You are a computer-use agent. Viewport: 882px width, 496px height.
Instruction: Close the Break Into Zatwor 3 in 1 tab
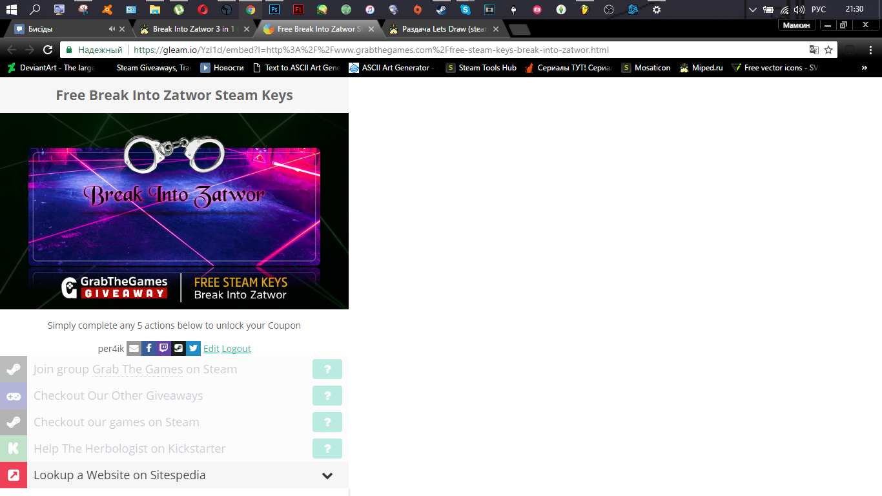pyautogui.click(x=247, y=29)
